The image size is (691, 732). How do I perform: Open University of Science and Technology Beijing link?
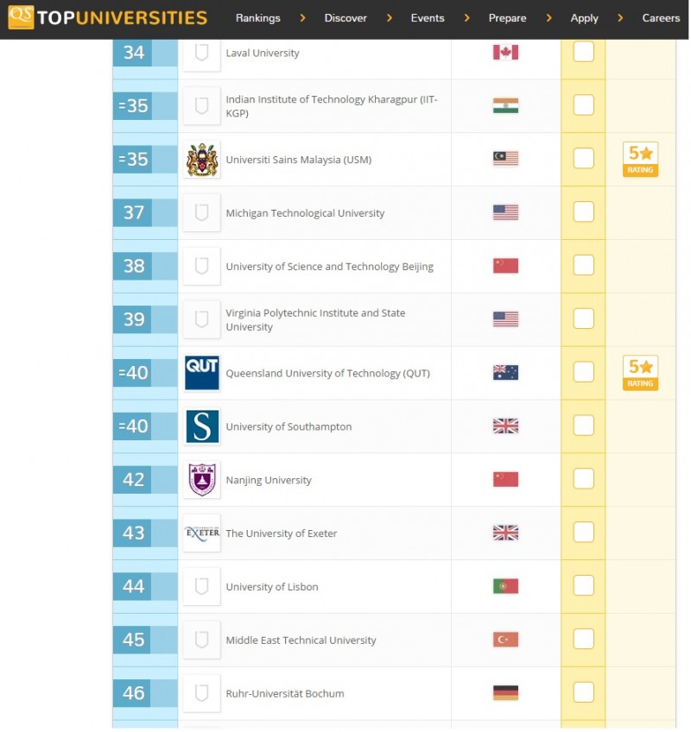329,267
